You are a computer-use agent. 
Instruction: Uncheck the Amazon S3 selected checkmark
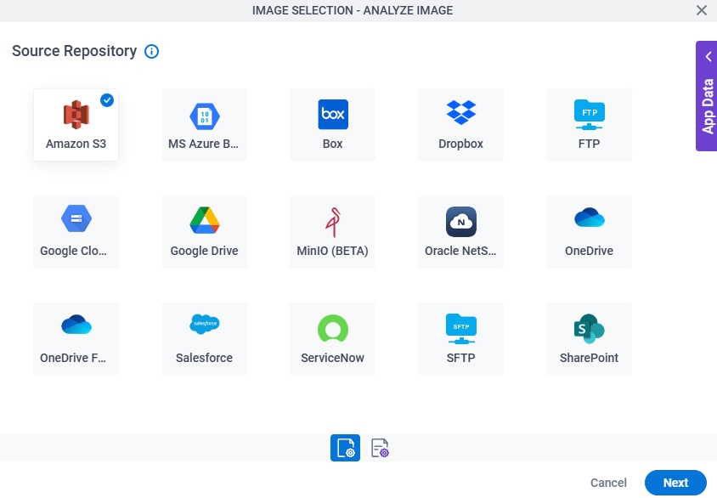(107, 100)
